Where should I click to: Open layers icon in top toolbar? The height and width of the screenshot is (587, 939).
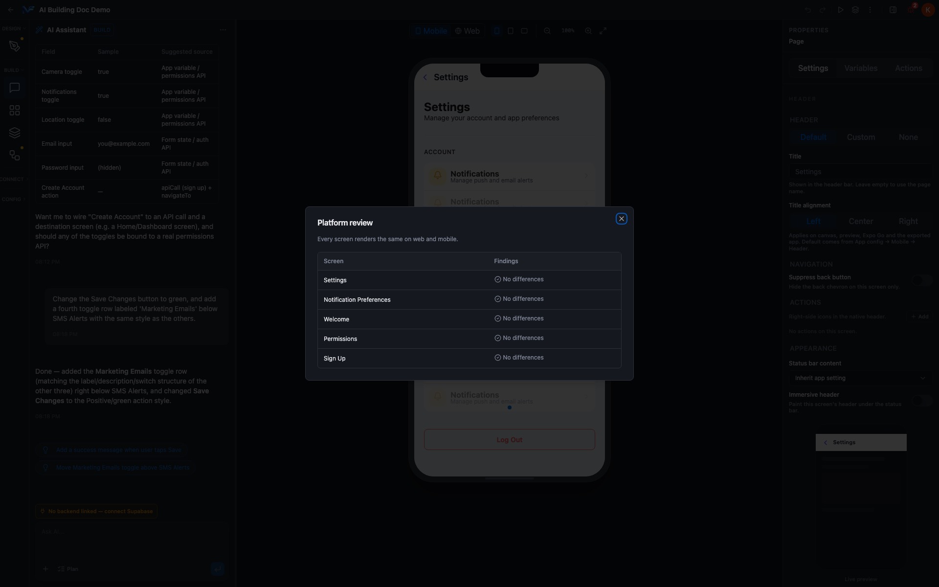coord(855,10)
